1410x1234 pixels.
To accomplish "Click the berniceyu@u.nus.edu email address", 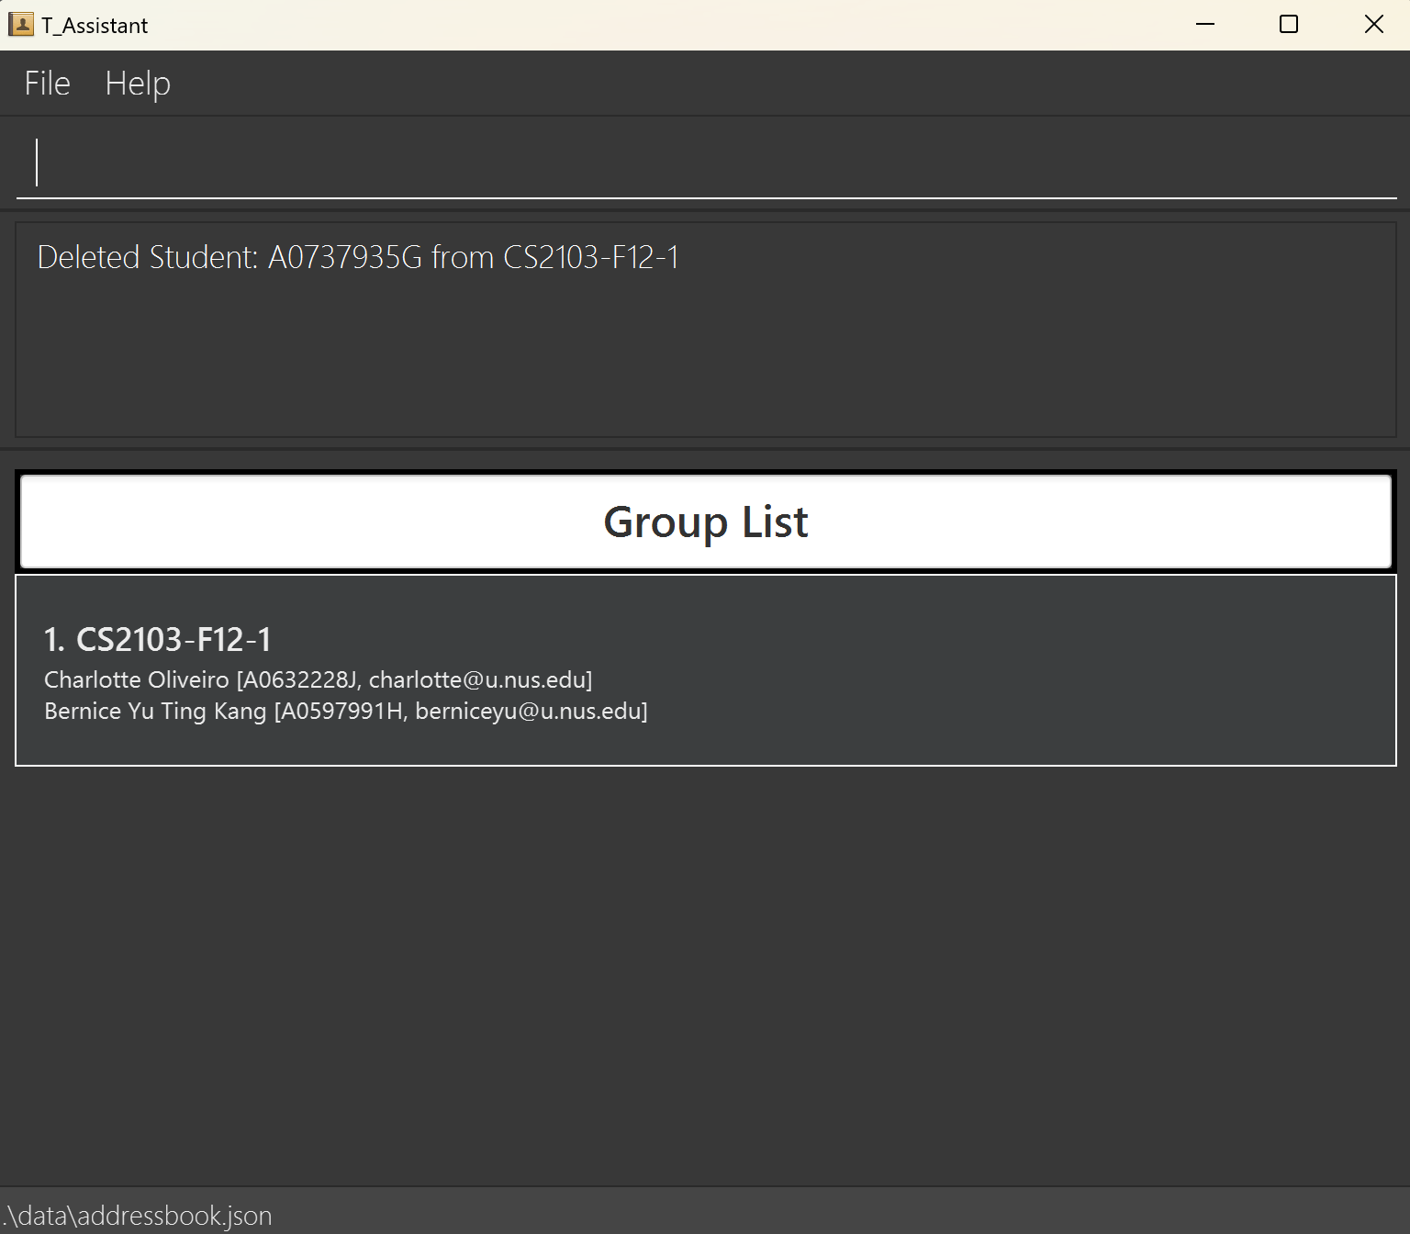I will click(528, 712).
